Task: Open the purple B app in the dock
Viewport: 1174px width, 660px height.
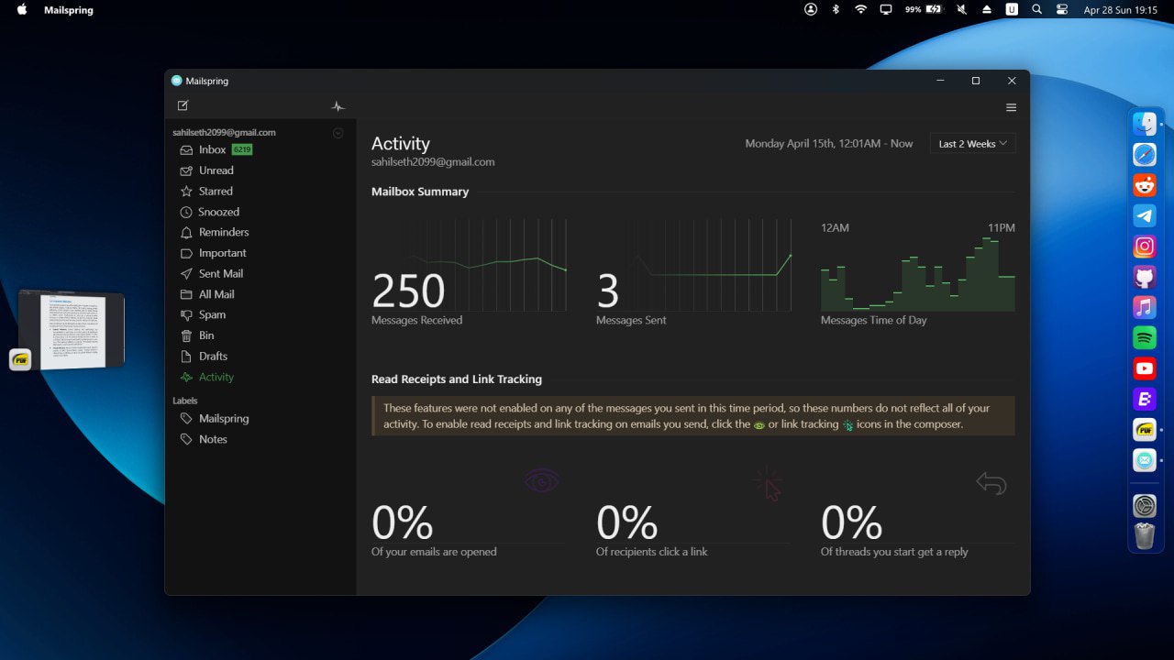Action: click(x=1145, y=399)
